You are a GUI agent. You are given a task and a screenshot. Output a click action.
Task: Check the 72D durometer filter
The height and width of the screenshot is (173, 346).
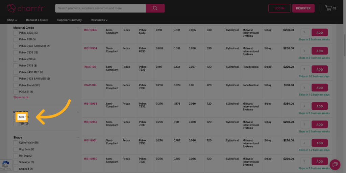click(16, 124)
